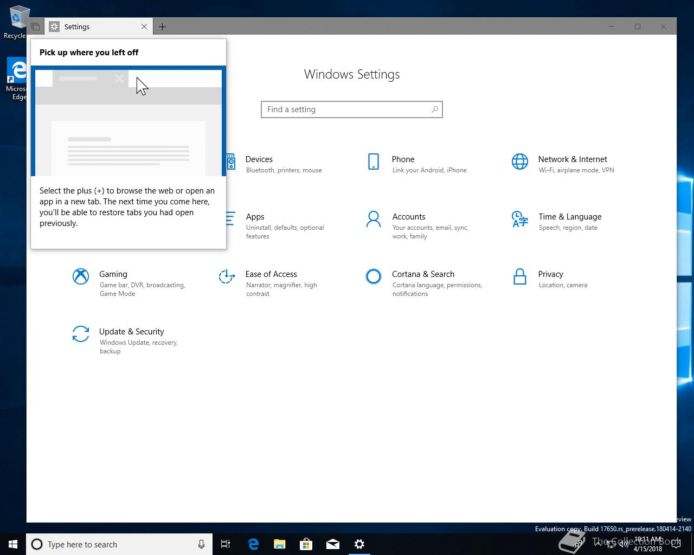Click the Type here to search box

click(119, 544)
